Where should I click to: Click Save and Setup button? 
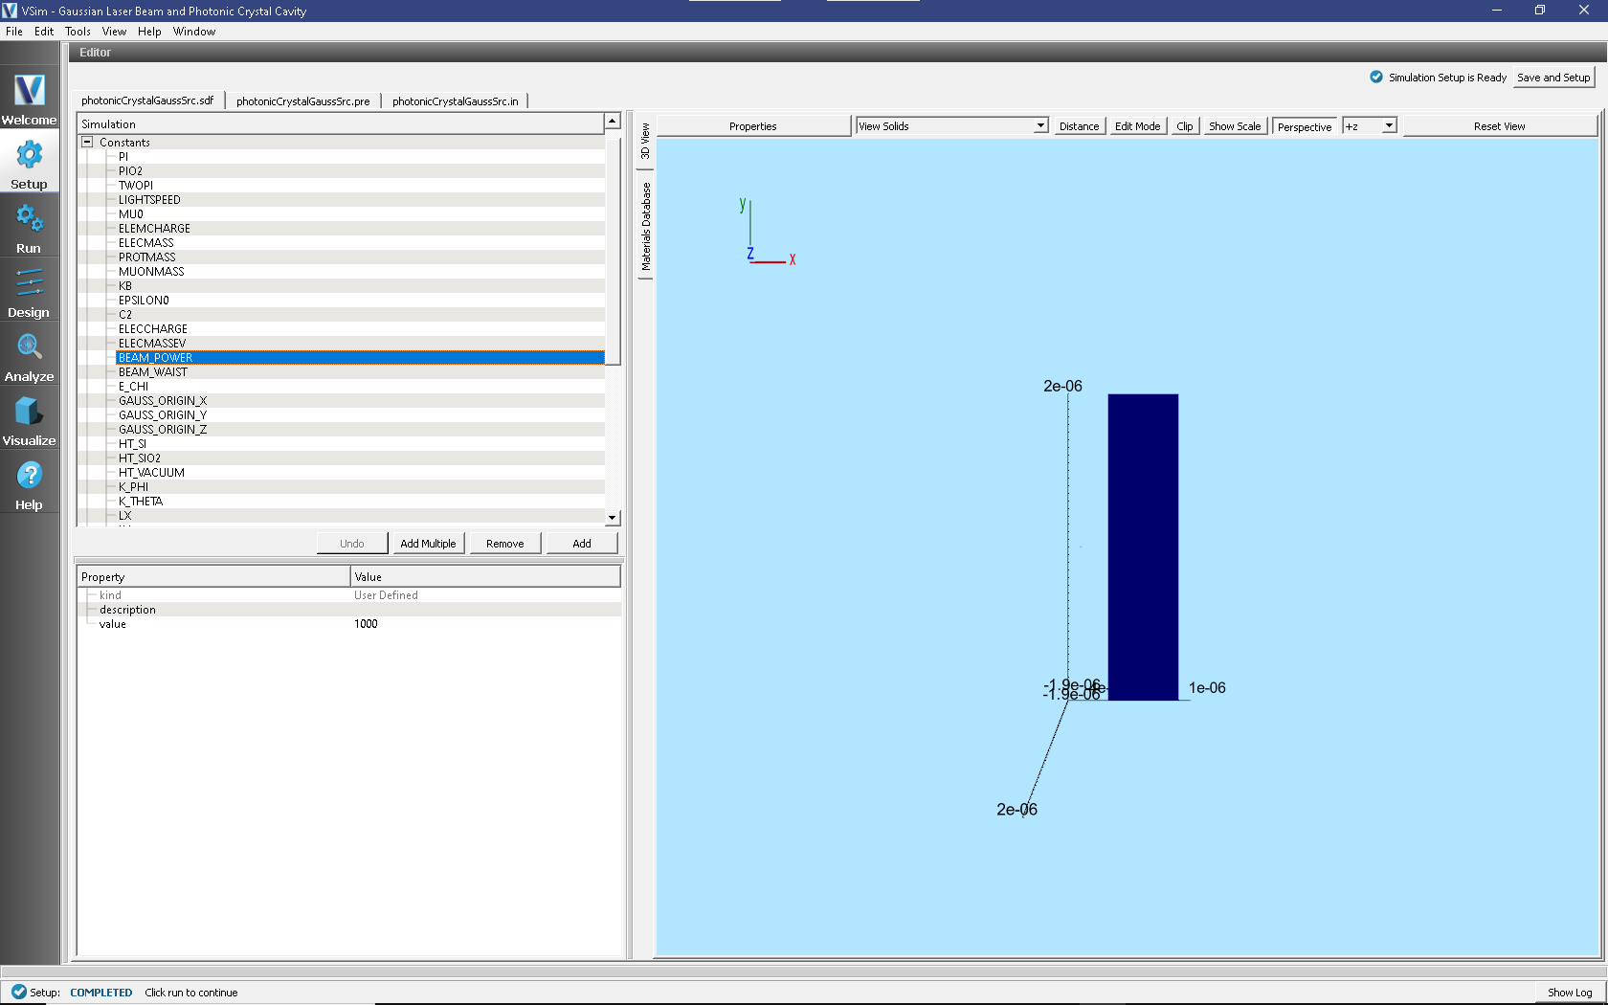pos(1553,78)
